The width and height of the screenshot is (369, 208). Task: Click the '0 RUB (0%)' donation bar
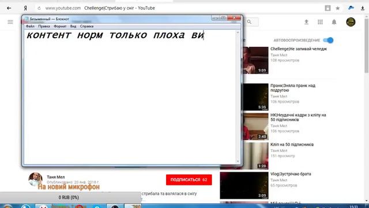70,198
